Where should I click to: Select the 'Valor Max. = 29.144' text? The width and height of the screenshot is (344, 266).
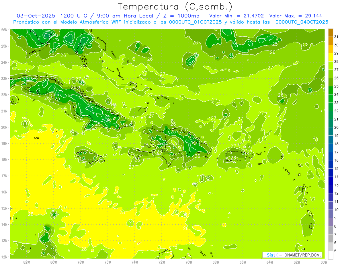click(x=296, y=15)
